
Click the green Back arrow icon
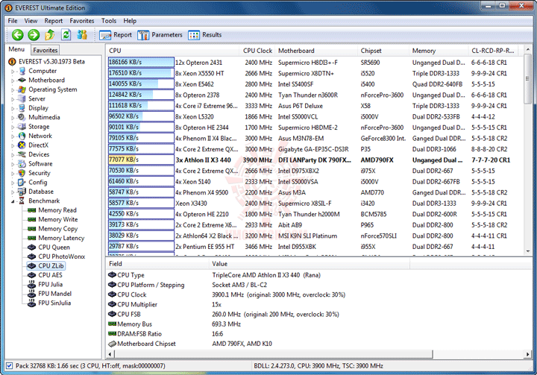18,34
